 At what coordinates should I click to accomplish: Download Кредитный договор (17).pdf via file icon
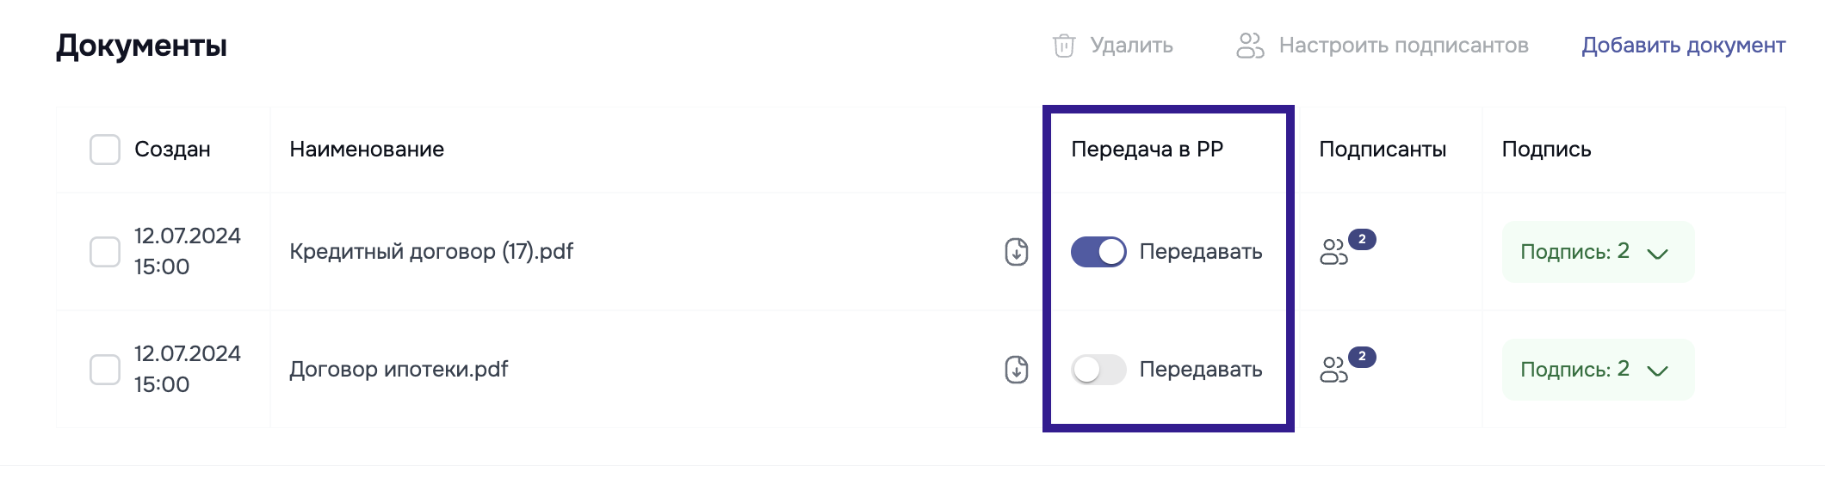click(1017, 252)
